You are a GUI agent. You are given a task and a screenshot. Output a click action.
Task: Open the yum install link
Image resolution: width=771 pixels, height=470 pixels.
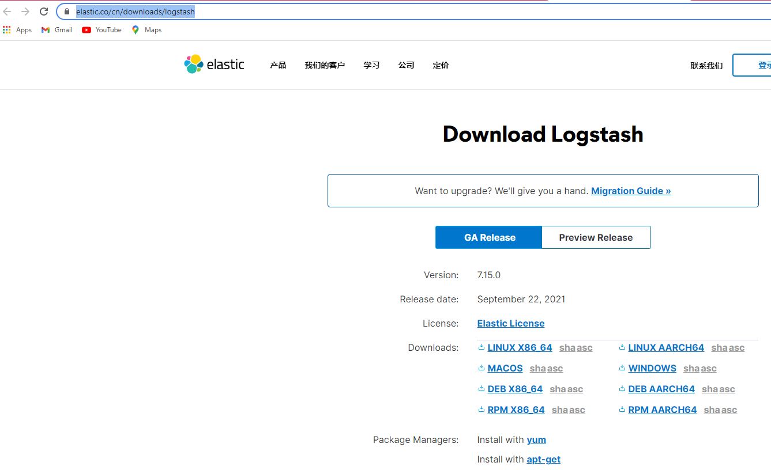[536, 439]
